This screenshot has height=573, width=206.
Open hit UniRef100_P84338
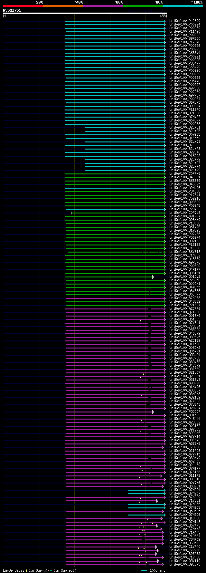[185, 192]
